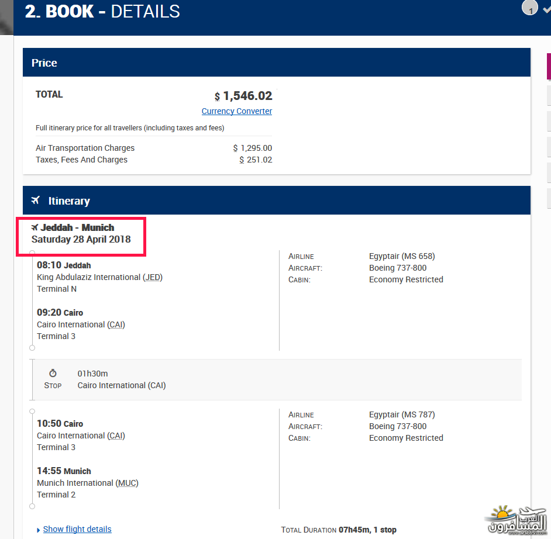Viewport: 551px width, 539px height.
Task: Click the Aircraft label for flight MS 658
Action: pos(305,268)
